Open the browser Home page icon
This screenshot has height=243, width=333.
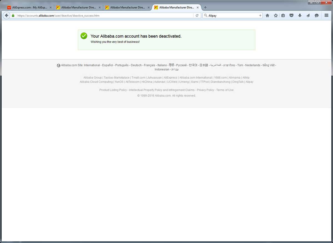268,16
